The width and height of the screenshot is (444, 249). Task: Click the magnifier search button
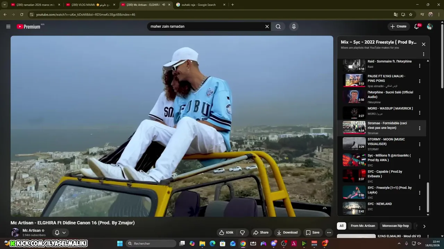[x=278, y=26]
